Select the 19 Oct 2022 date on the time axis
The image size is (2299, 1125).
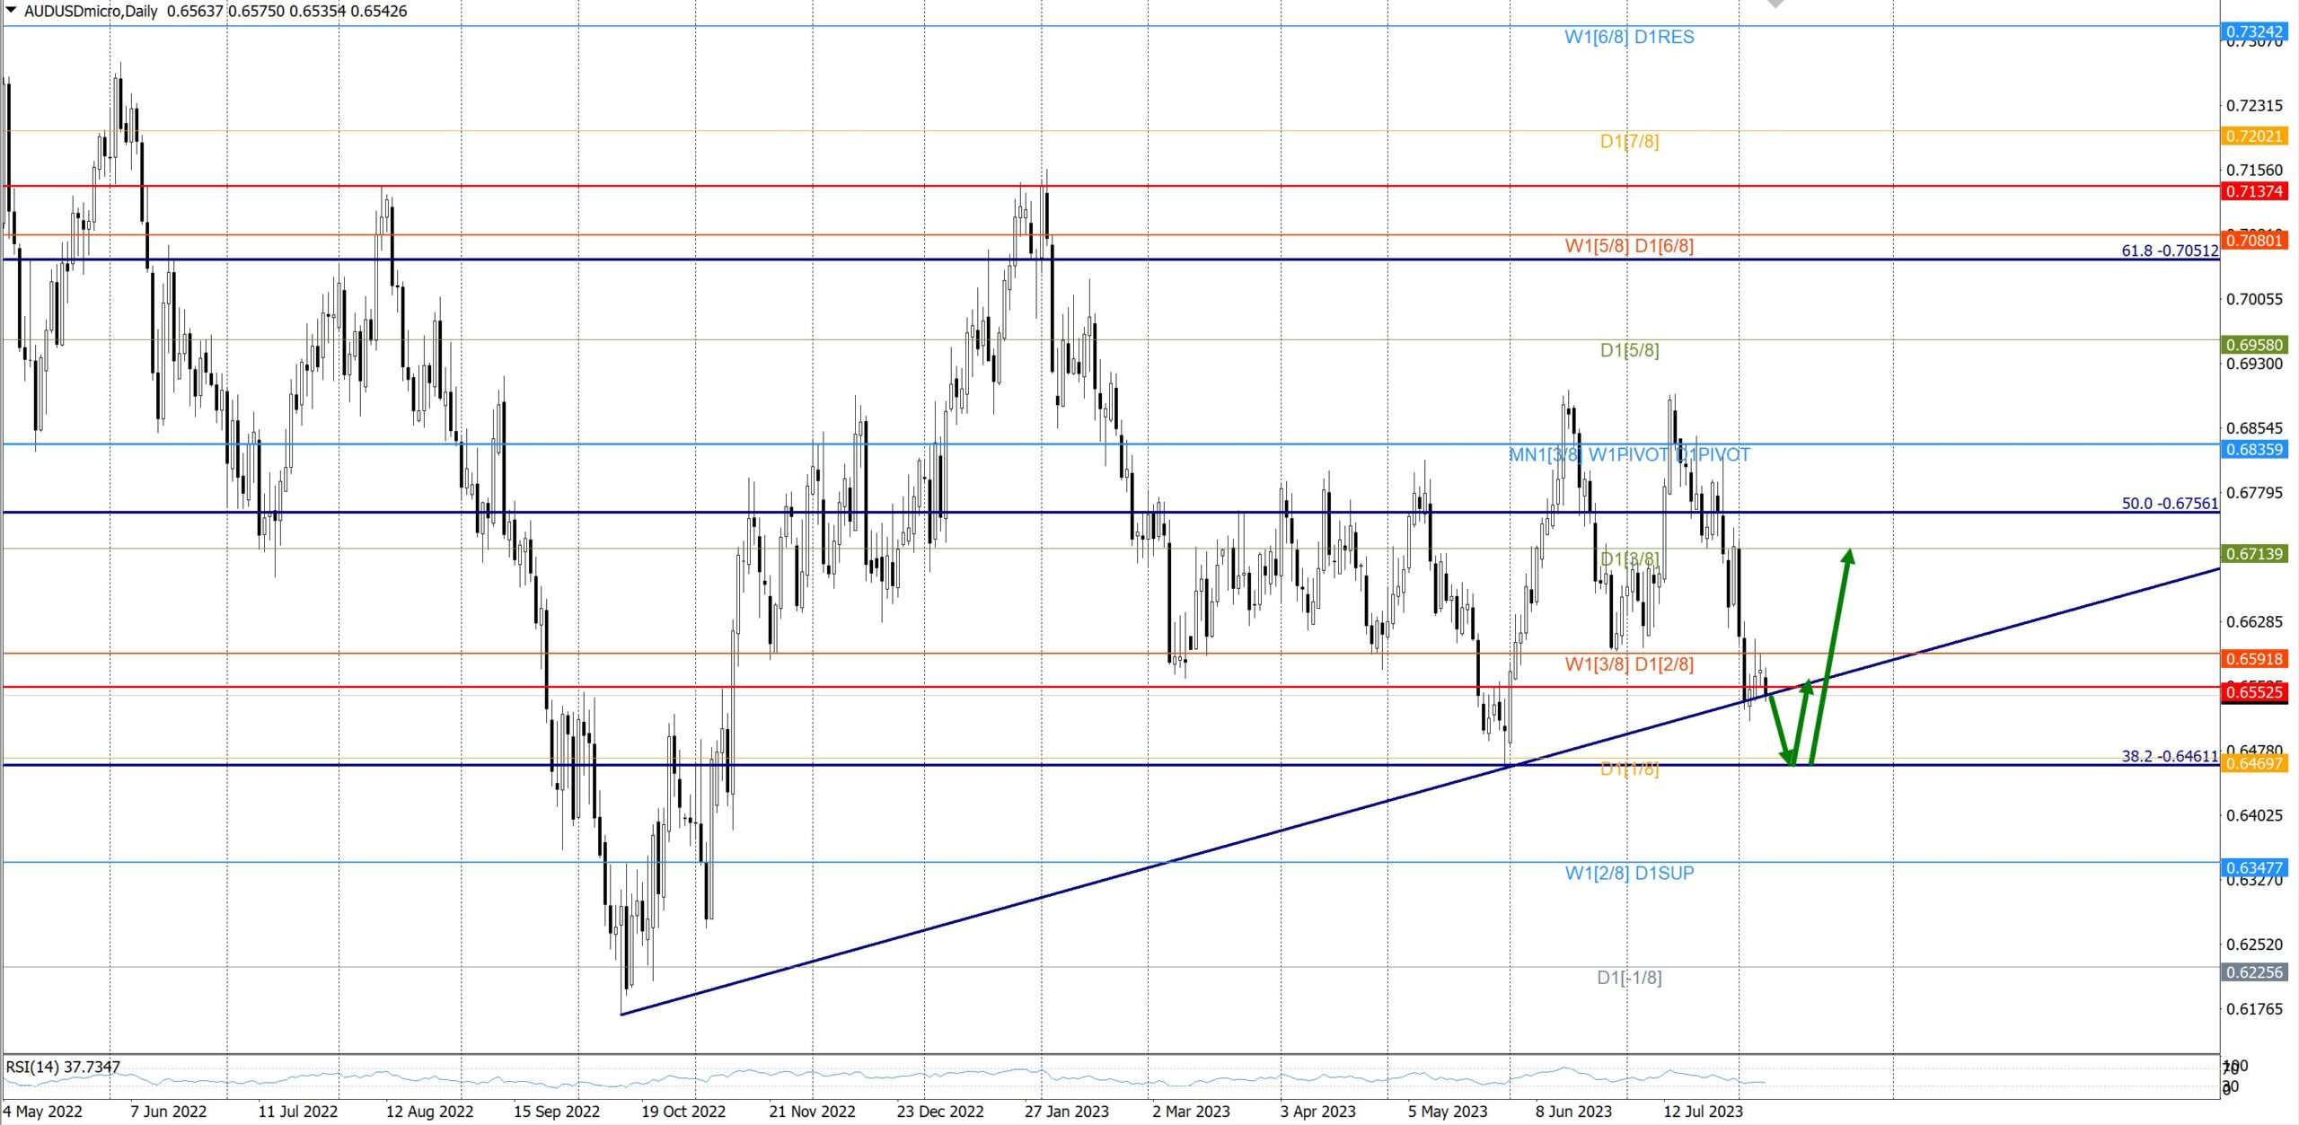(x=683, y=1112)
